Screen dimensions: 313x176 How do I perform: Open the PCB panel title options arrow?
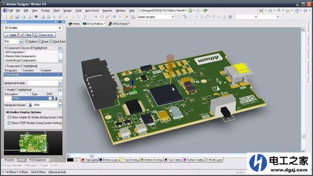point(56,22)
